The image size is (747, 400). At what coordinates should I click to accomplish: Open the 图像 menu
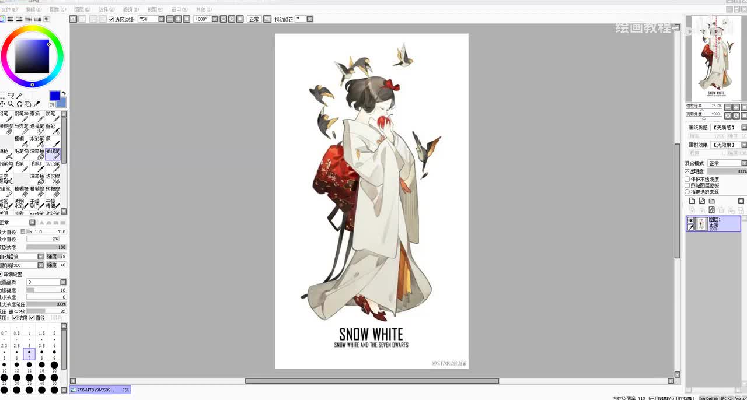click(x=58, y=9)
